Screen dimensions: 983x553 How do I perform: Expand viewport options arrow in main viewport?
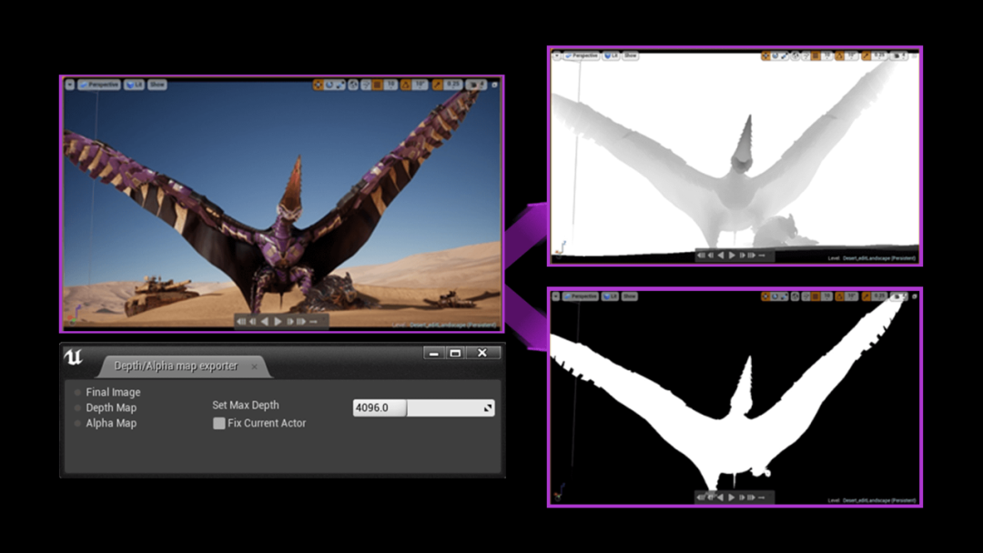point(70,85)
